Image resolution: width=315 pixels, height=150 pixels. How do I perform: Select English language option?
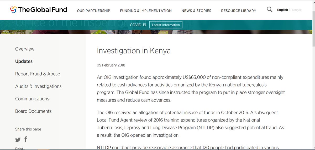pos(282,10)
